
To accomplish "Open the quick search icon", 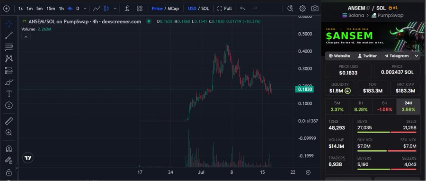I will (290, 9).
